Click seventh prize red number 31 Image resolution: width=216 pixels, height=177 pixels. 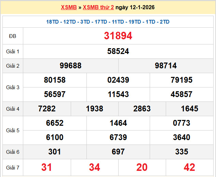(46, 167)
